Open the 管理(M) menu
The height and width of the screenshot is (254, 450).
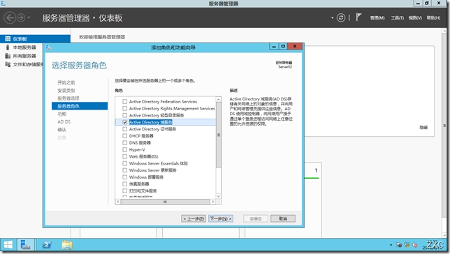click(377, 17)
